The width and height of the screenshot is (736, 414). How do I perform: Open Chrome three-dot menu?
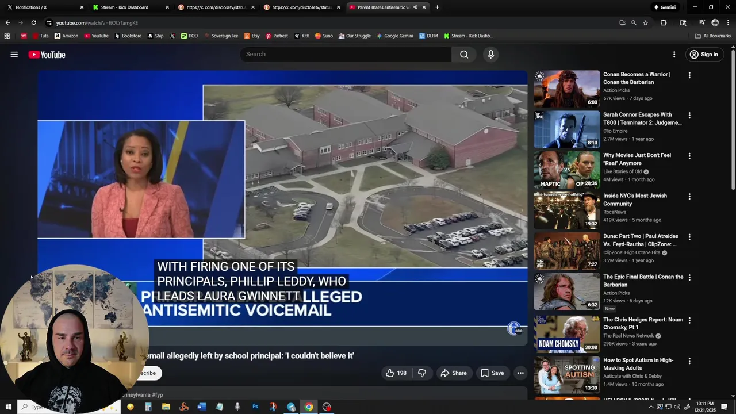(728, 22)
